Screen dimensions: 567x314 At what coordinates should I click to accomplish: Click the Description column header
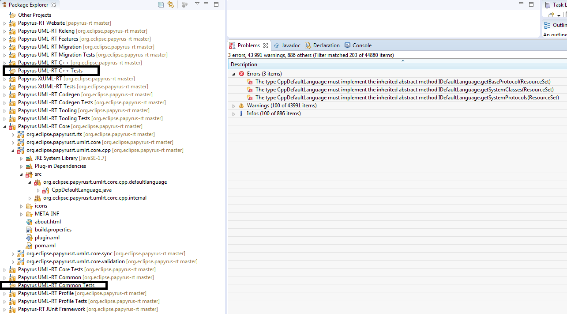tap(244, 64)
